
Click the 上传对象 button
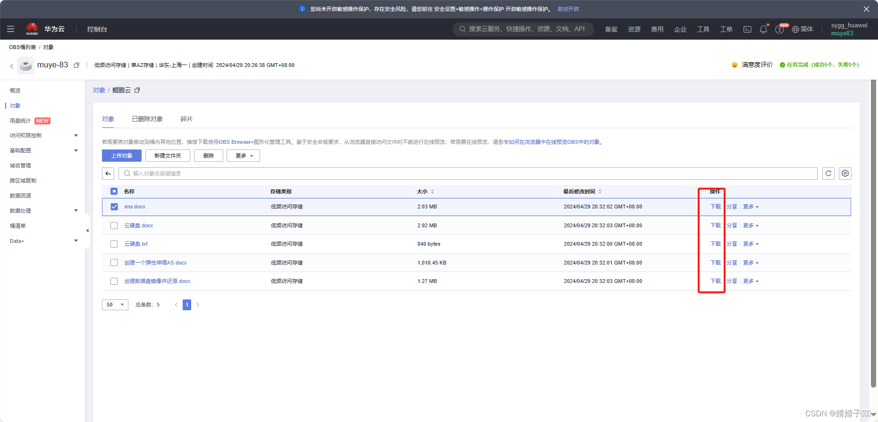pos(122,156)
